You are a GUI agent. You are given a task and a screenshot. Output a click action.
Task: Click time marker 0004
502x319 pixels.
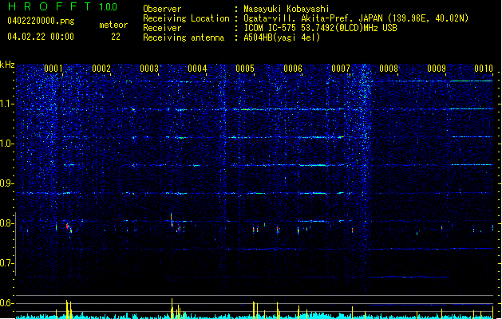[197, 69]
